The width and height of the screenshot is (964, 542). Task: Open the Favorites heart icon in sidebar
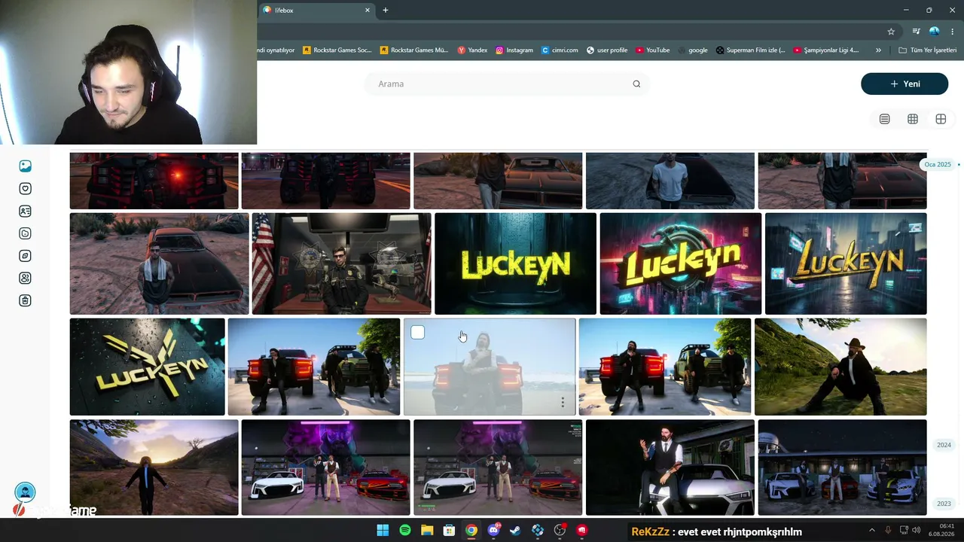[25, 189]
